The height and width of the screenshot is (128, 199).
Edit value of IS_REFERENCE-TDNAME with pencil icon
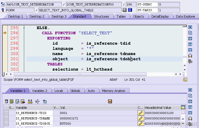point(141,118)
